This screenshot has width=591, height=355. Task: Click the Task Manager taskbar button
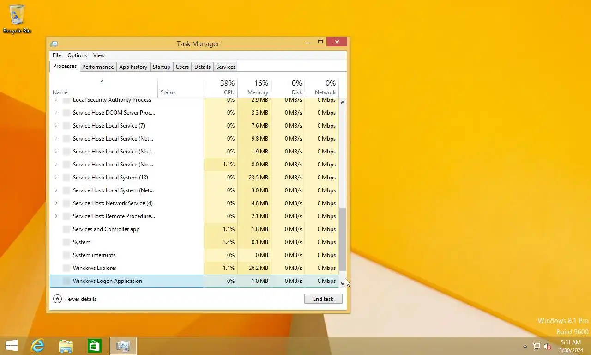pos(123,346)
